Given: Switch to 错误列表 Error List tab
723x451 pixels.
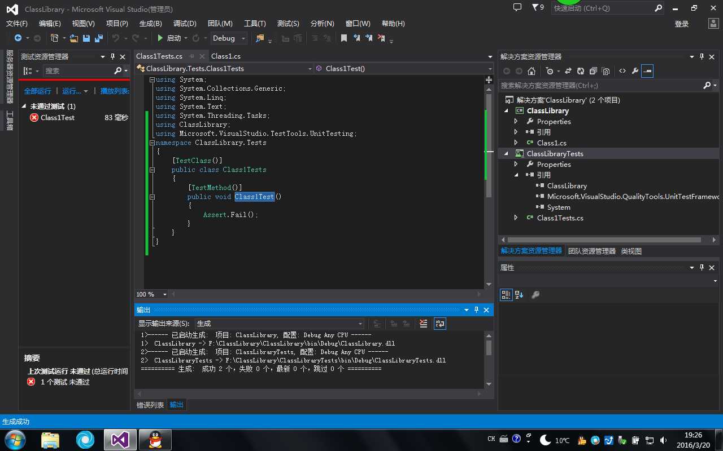Looking at the screenshot, I should 150,405.
